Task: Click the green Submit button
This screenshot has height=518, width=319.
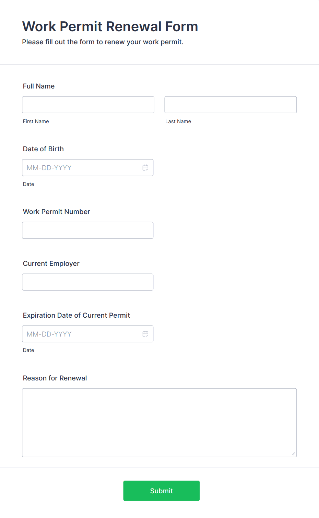Action: [162, 491]
